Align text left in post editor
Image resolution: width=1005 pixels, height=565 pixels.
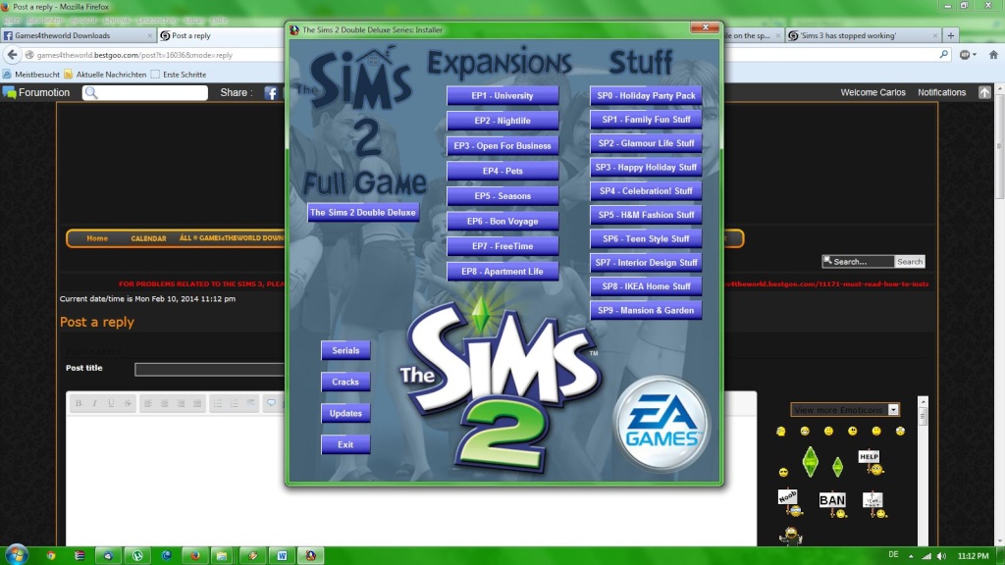coord(148,403)
